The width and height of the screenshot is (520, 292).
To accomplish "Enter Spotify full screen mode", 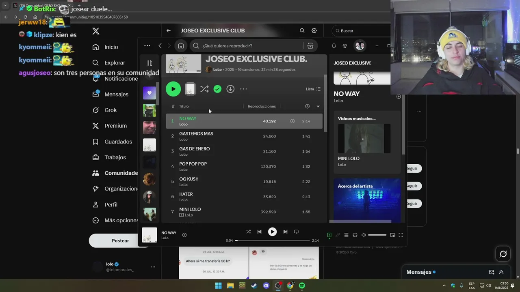I will click(x=401, y=235).
